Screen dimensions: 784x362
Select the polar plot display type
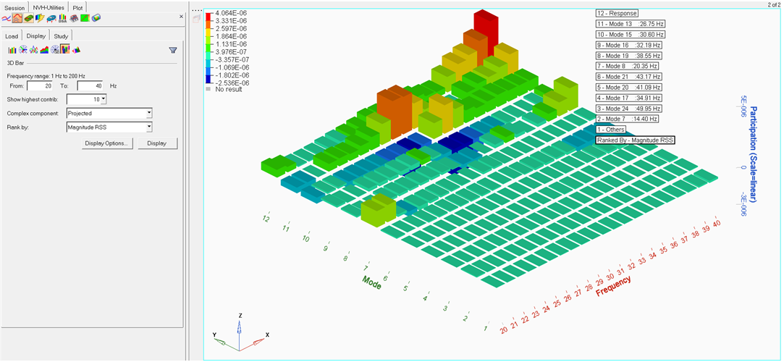(23, 49)
